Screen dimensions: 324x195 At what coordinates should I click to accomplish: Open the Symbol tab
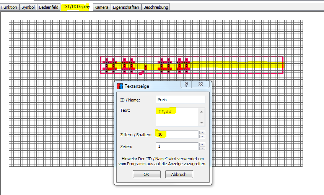pos(28,7)
